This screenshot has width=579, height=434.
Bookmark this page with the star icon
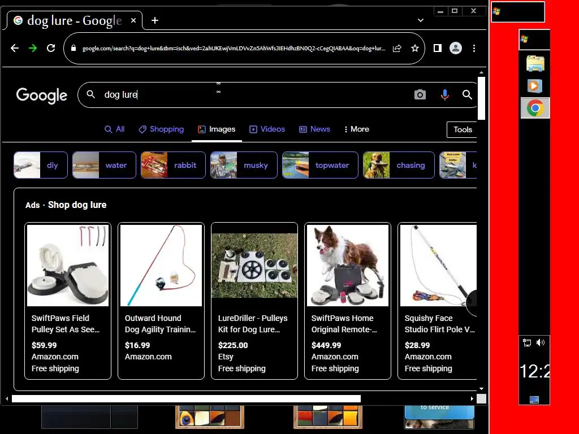pyautogui.click(x=414, y=49)
